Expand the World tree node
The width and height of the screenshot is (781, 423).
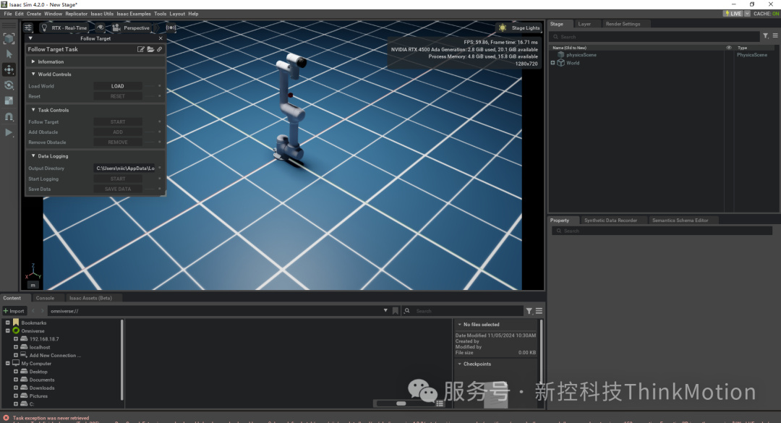tap(552, 63)
